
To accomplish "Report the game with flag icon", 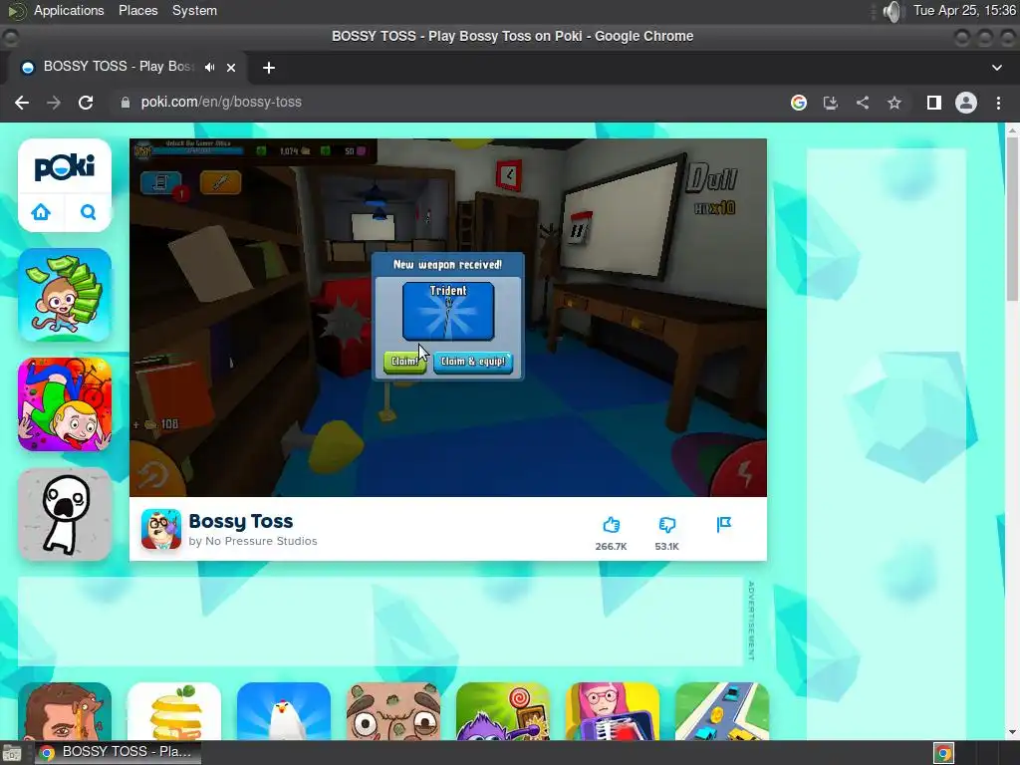I will coord(723,524).
